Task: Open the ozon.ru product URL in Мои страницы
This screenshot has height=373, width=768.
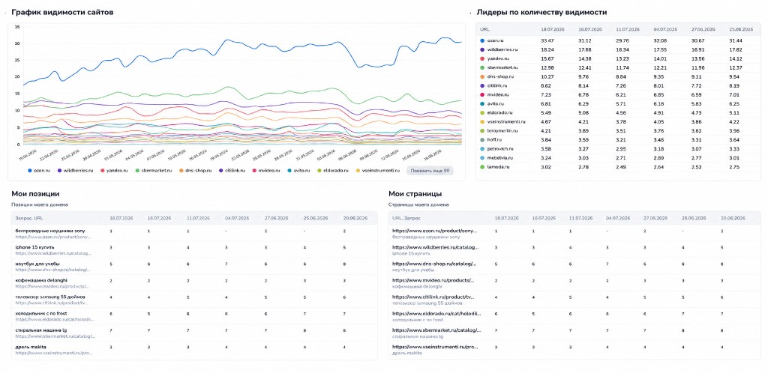Action: [434, 230]
